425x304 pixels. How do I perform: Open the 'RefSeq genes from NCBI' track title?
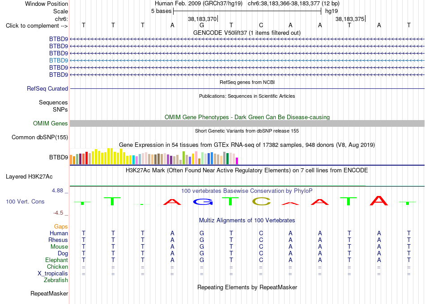(x=247, y=82)
